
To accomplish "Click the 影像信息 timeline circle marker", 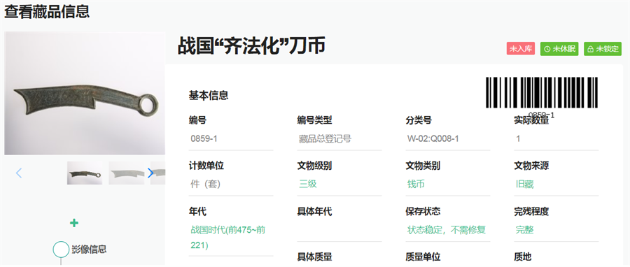I will [61, 249].
